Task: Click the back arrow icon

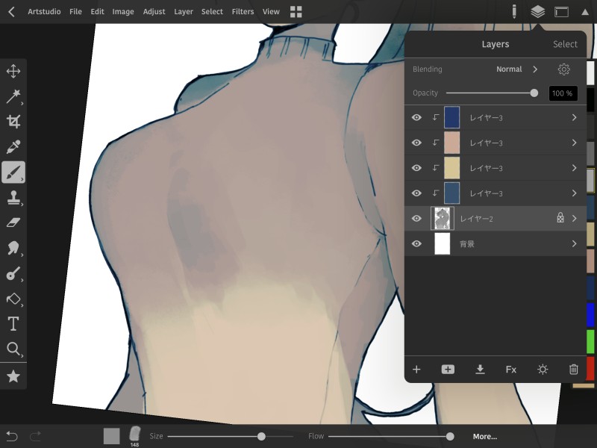Action: (x=11, y=12)
